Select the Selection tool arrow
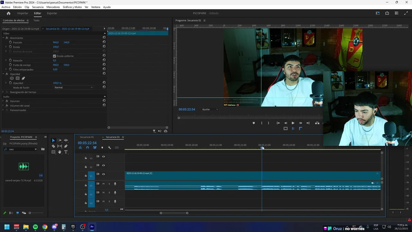Image resolution: width=412 pixels, height=232 pixels. click(53, 140)
